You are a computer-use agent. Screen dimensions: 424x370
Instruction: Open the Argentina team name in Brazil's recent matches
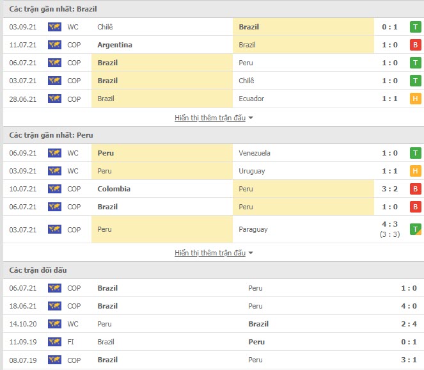pos(114,45)
